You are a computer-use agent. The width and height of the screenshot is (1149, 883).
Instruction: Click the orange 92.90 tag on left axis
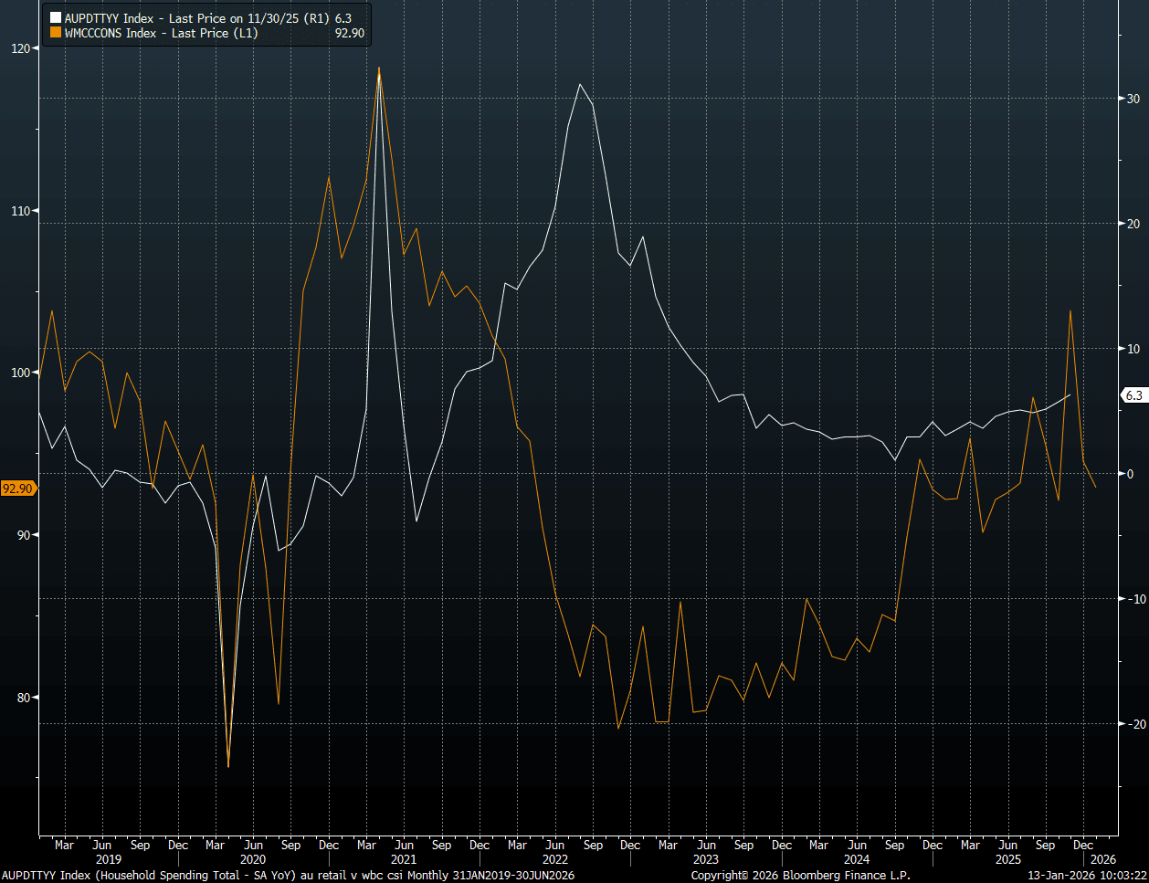[x=17, y=489]
